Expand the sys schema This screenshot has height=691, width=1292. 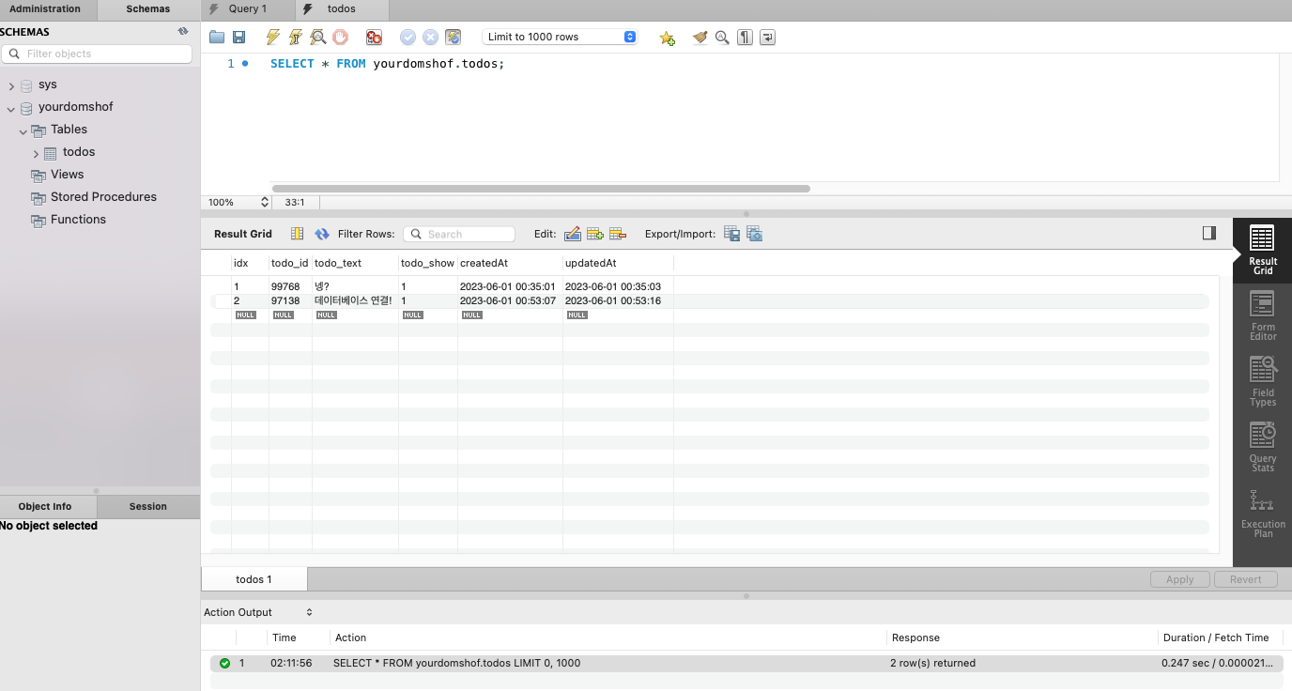point(11,85)
